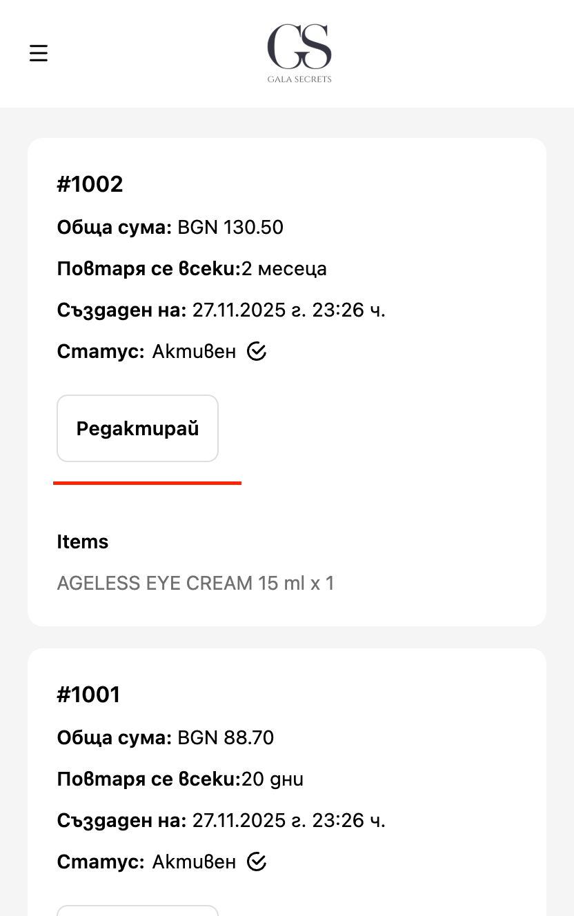Image resolution: width=574 pixels, height=916 pixels.
Task: Click the '2 месеца' repeat interval
Action: click(x=284, y=269)
